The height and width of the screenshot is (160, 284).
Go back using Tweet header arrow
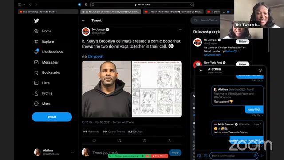click(x=83, y=20)
